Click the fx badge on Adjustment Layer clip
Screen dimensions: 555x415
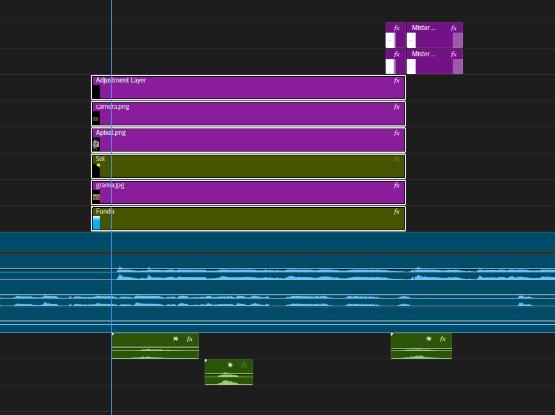[397, 81]
